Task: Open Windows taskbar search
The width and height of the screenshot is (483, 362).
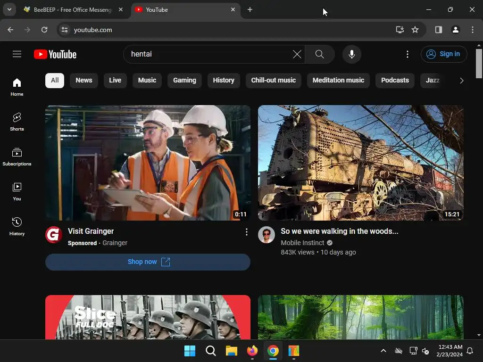Action: [x=211, y=351]
